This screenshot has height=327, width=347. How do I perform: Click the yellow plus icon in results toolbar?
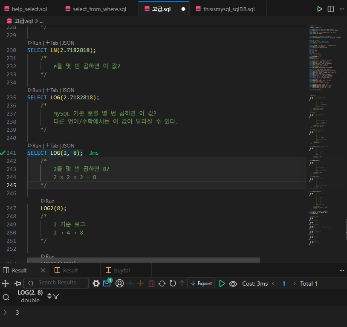click(141, 284)
